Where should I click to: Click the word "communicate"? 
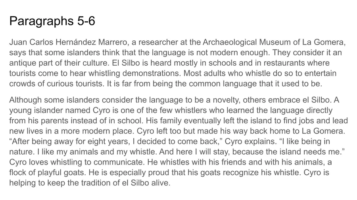pyautogui.click(x=118, y=162)
